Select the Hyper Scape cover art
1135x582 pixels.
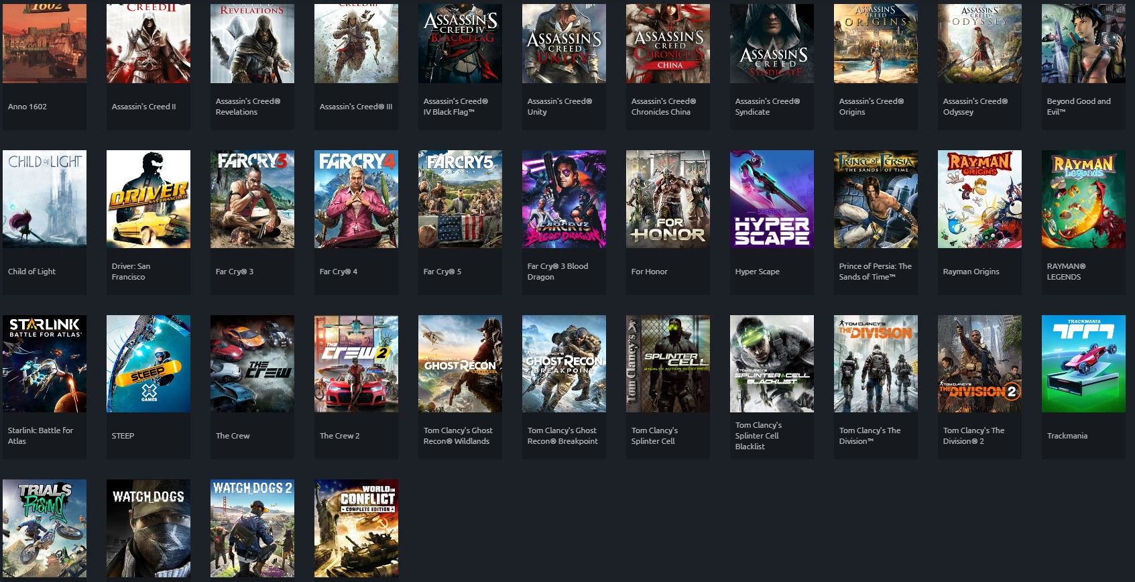tap(772, 199)
